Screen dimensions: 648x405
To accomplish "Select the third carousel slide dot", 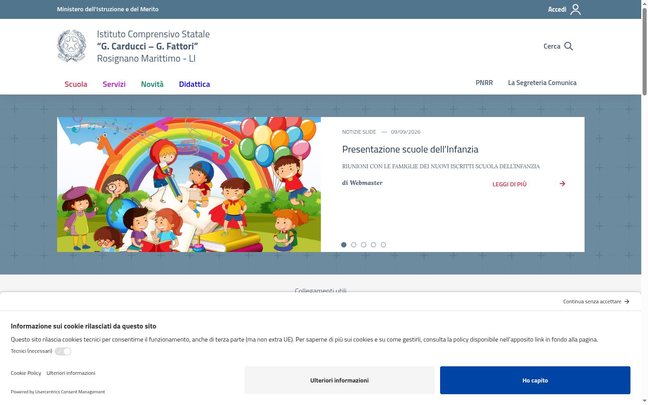I will 364,245.
